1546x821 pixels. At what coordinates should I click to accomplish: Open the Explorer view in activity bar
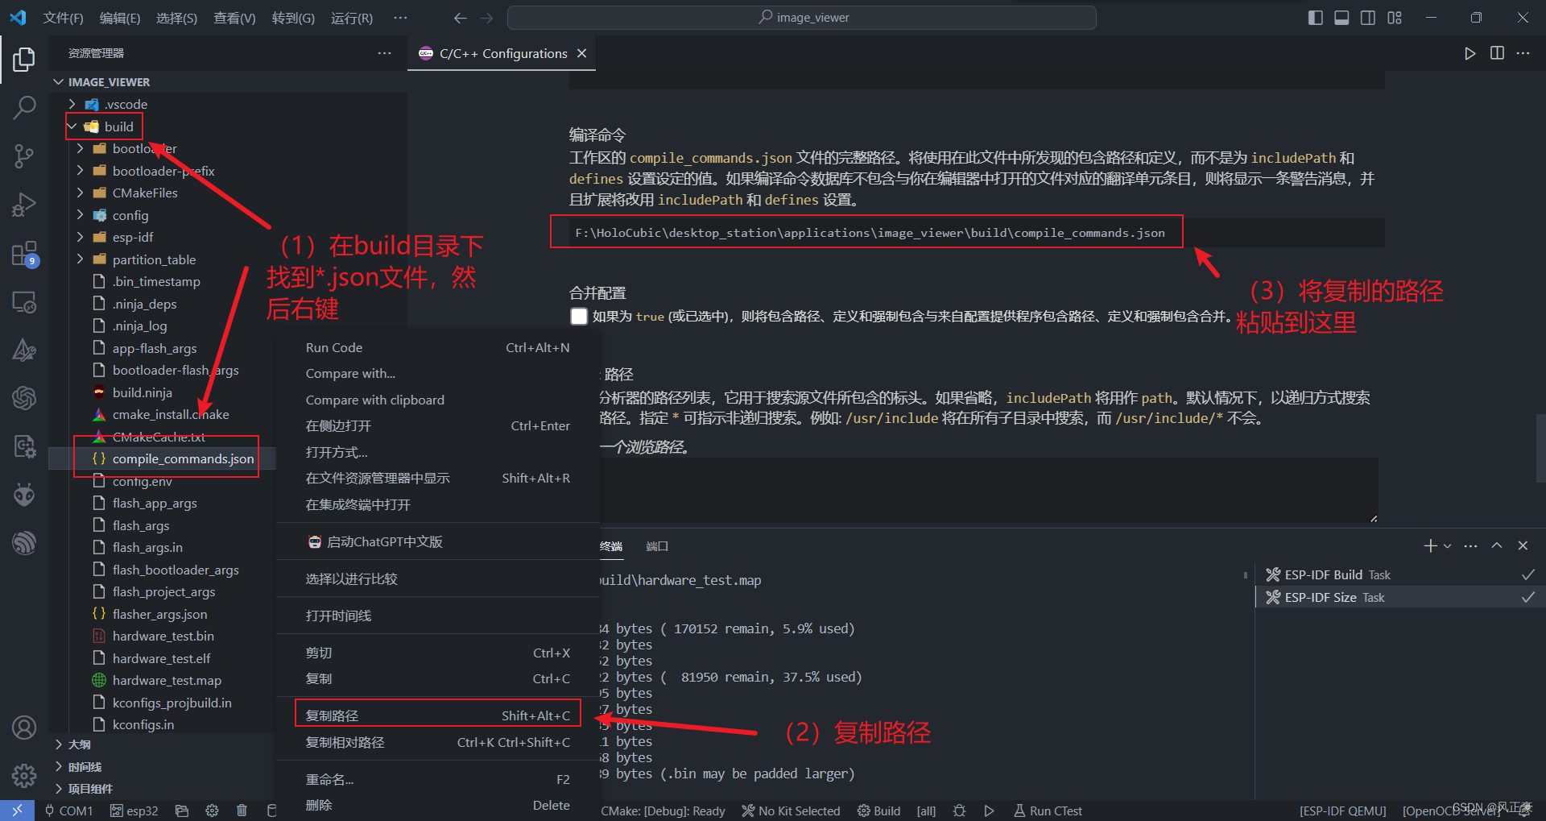[24, 59]
